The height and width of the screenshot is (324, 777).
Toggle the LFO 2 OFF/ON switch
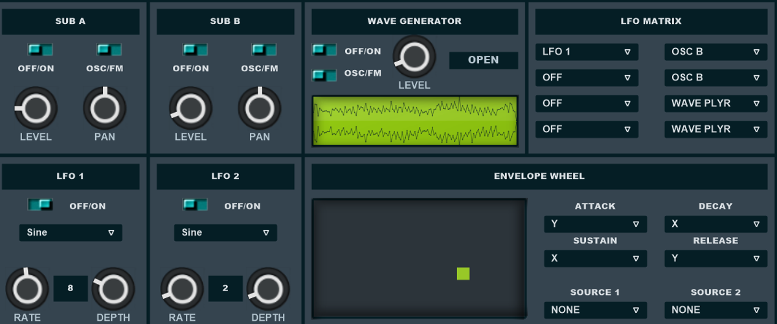(x=195, y=205)
